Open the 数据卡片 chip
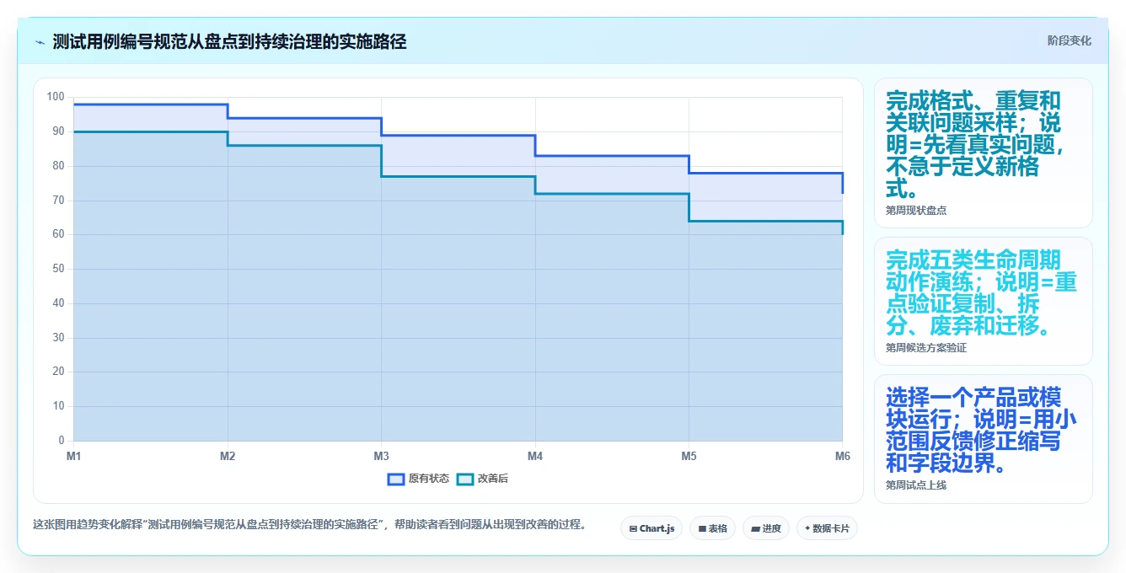Viewport: 1126px width, 573px height. pyautogui.click(x=827, y=528)
